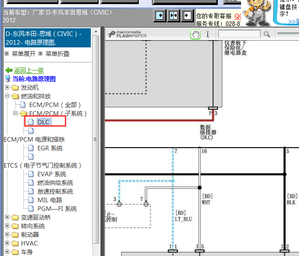Click the page icon beside EVAP 系统

pyautogui.click(x=31, y=174)
